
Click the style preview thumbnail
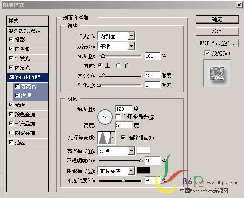tap(217, 73)
